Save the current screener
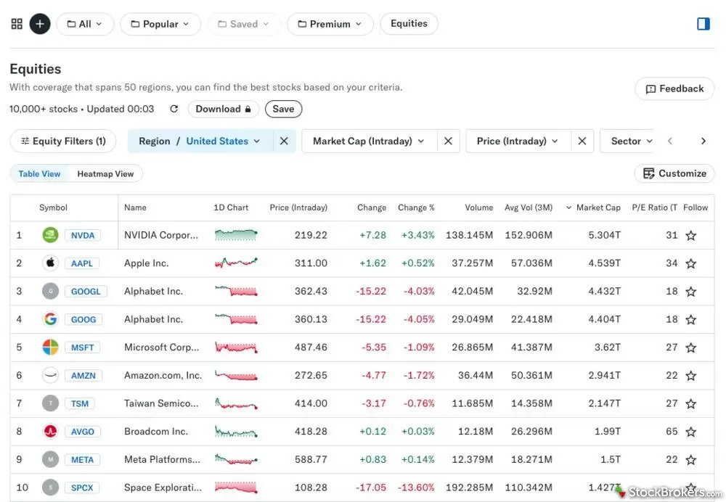This screenshot has width=726, height=502. [283, 110]
